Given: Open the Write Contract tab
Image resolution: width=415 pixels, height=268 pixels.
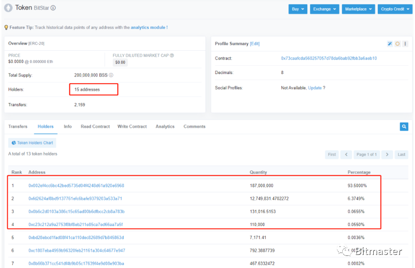Looking at the screenshot, I should (x=132, y=126).
